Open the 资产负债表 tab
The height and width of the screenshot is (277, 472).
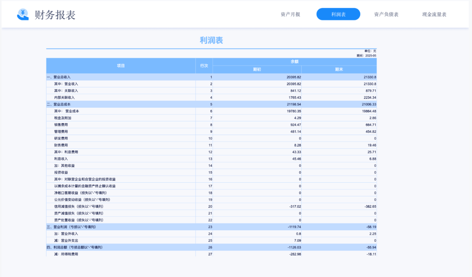[386, 15]
